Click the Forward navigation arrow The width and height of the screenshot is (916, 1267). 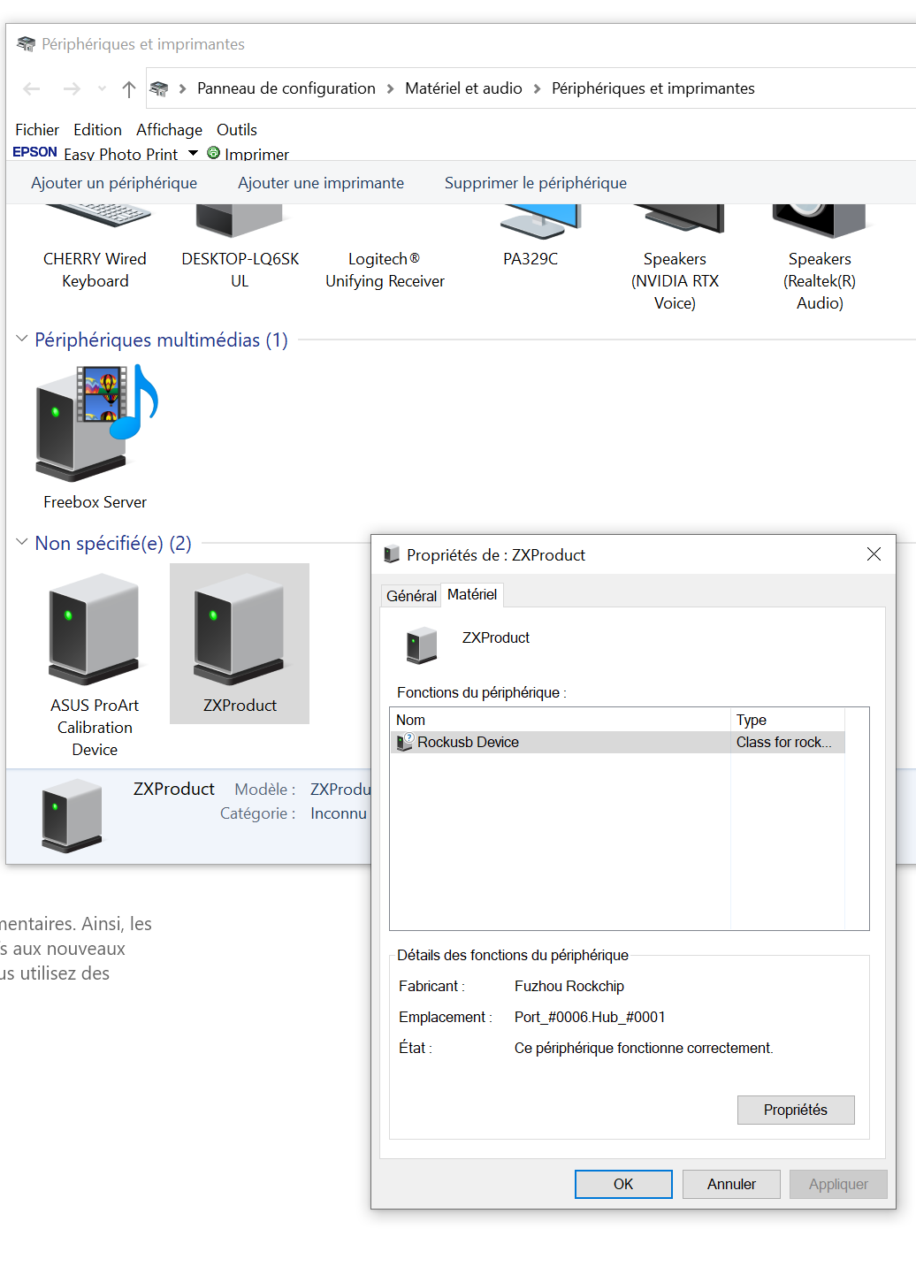click(x=72, y=88)
